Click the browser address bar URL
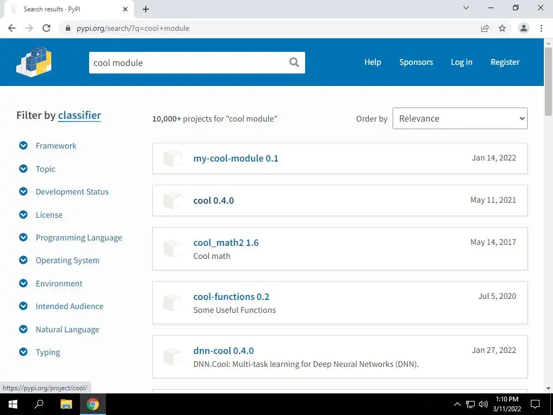553x415 pixels. coord(133,28)
